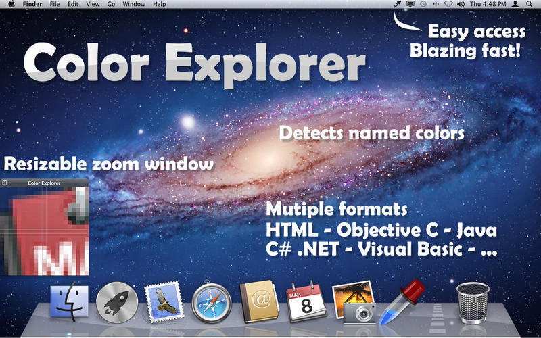The image size is (541, 338).
Task: Open Color Explorer eyedropper icon in Dock
Action: 402,302
